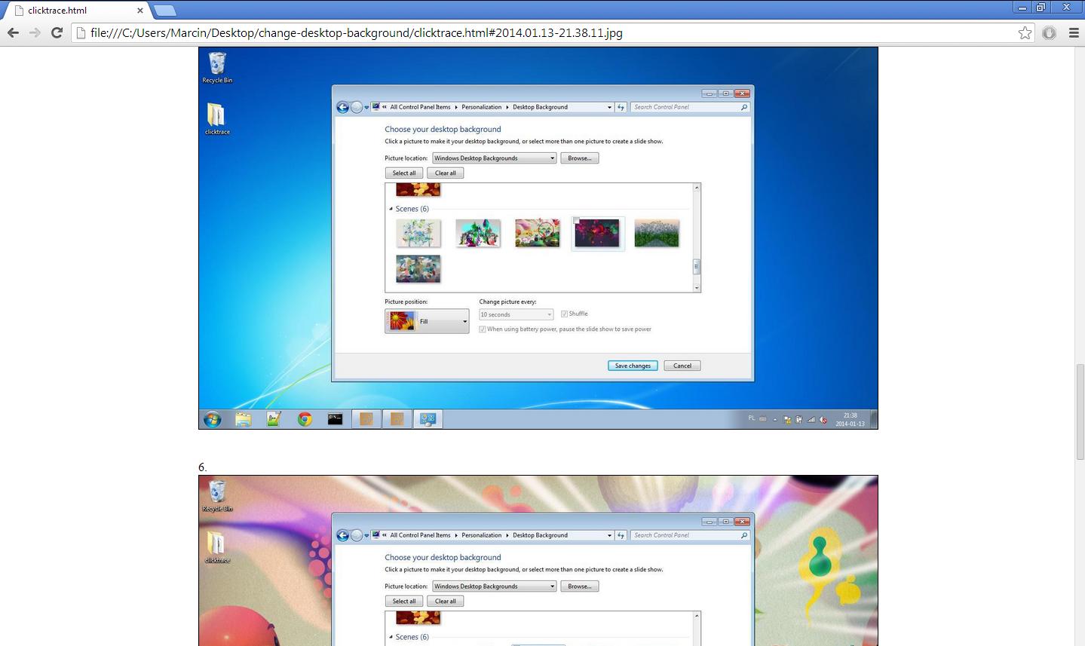Open Picture location dropdown in upper screenshot
The width and height of the screenshot is (1085, 646).
[x=495, y=158]
